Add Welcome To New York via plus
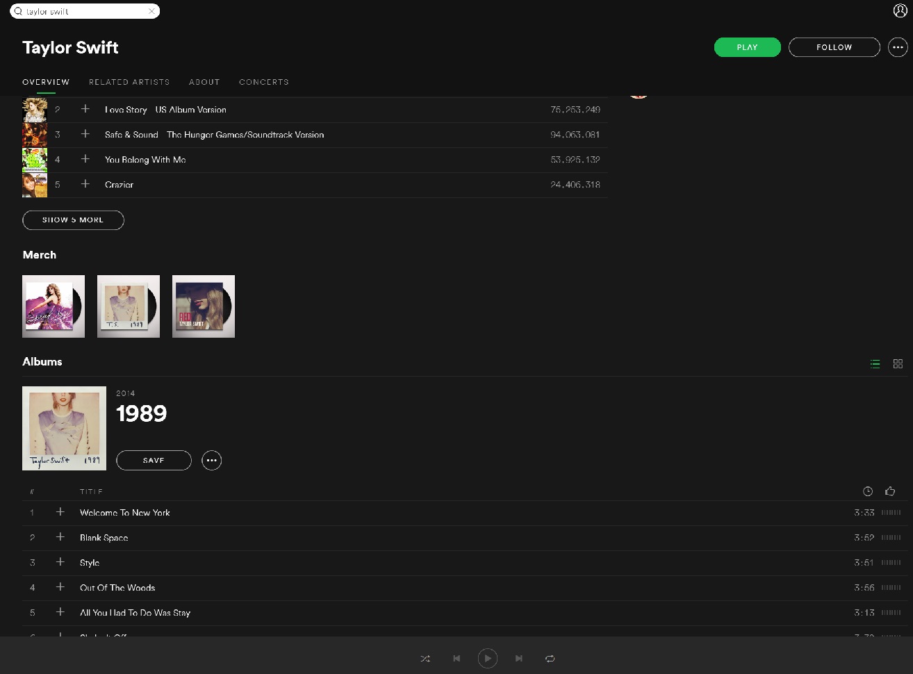The width and height of the screenshot is (913, 674). click(60, 512)
